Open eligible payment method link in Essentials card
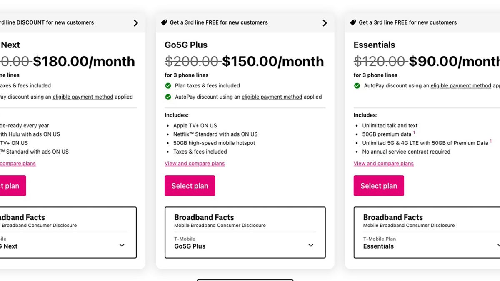This screenshot has height=281, width=500. (460, 86)
